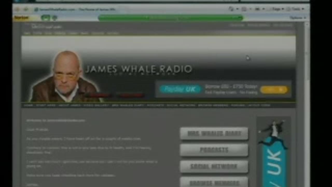332x187 pixels.
Task: Click the browser vertical scrollbar
Action: [x=307, y=104]
